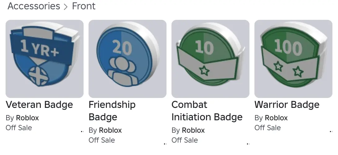Open the Warrior Badge 100 thumbnail image
Image resolution: width=338 pixels, height=155 pixels.
tap(293, 59)
